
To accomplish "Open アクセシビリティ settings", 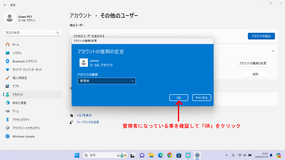I will point(21,119).
